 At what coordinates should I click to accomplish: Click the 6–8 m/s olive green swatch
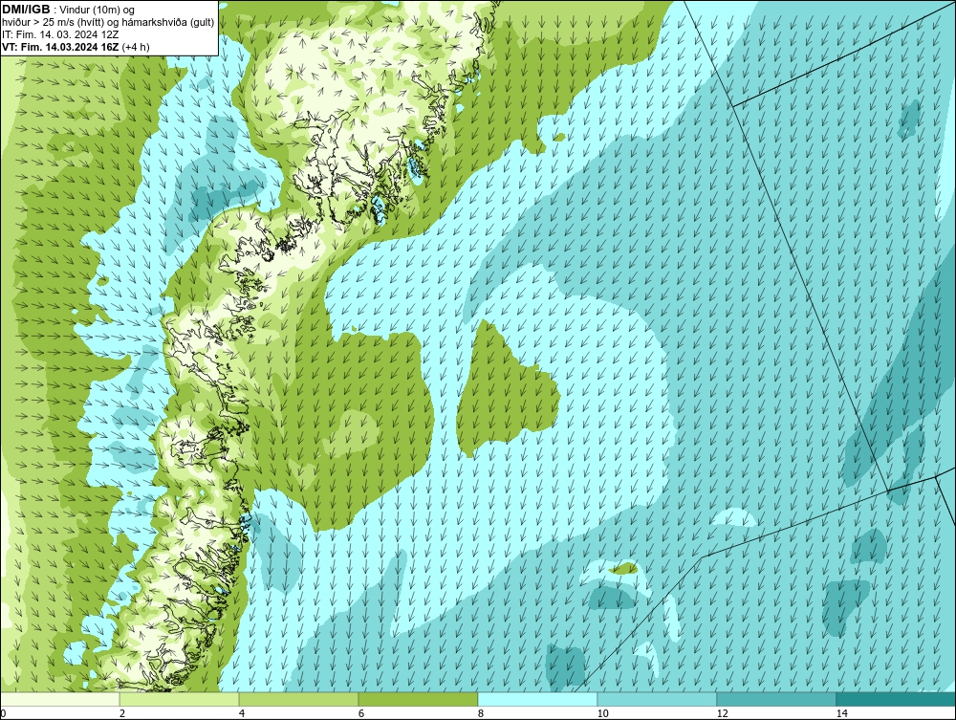pos(419,699)
